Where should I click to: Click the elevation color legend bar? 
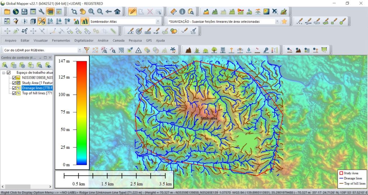click(82, 113)
